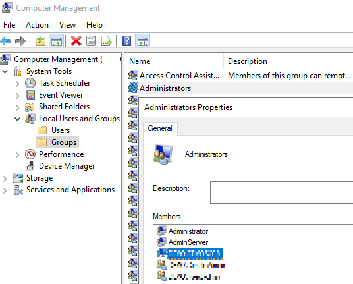353x284 pixels.
Task: Select Services and Applications in tree
Action: coord(70,190)
